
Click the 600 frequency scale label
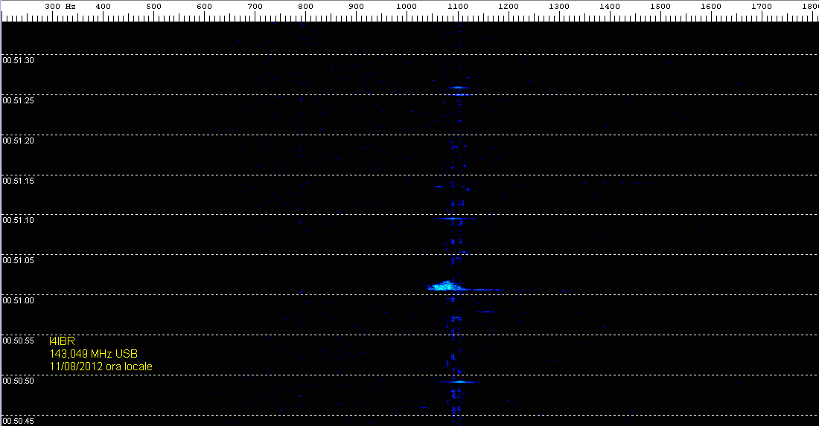204,6
